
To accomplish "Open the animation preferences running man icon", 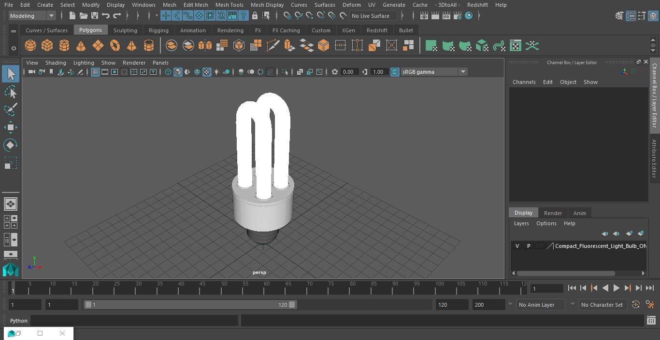I will pos(650,305).
